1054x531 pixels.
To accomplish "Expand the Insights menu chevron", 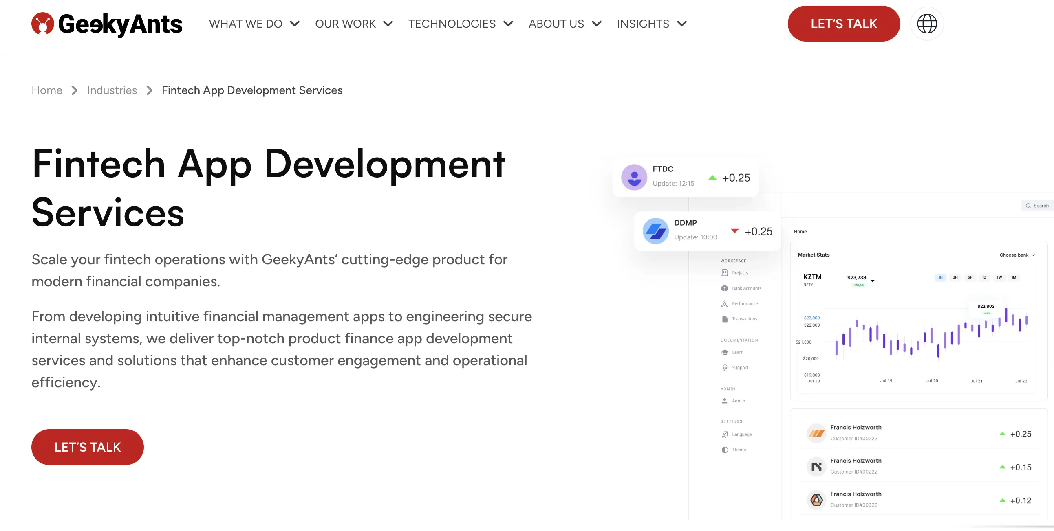I will [x=681, y=24].
